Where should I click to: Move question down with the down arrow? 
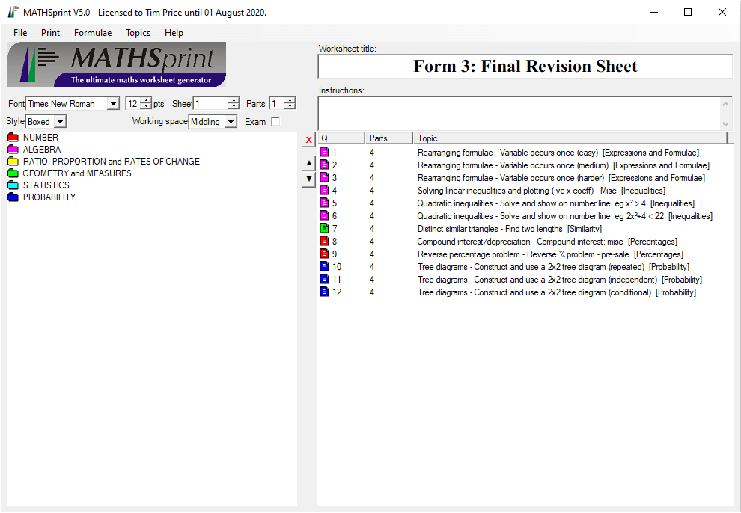[308, 179]
